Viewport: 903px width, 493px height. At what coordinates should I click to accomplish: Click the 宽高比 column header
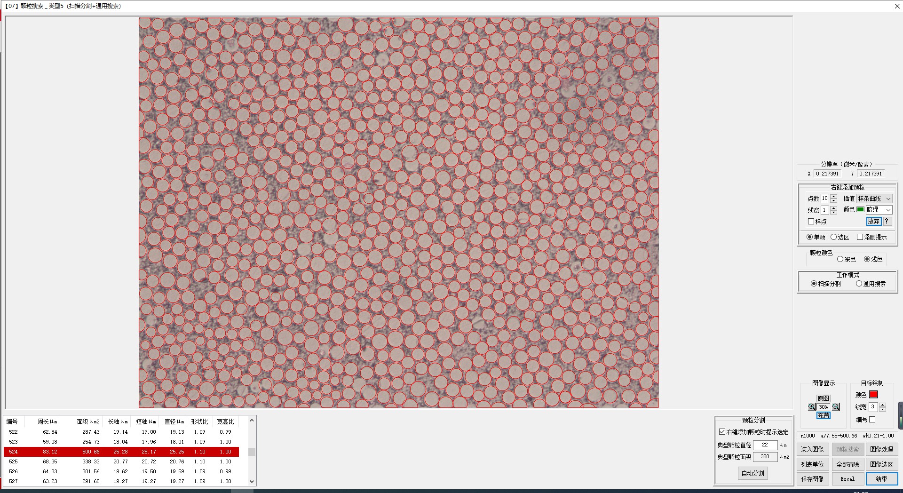[x=225, y=421]
